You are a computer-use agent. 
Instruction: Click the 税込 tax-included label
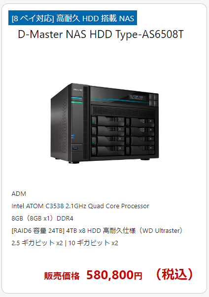point(174,274)
